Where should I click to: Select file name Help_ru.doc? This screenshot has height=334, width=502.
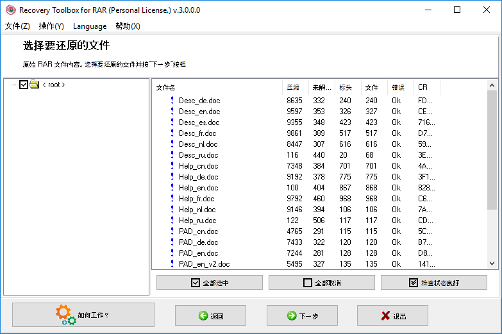pos(197,221)
